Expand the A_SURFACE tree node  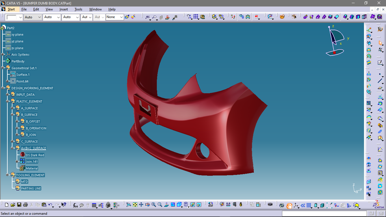coord(12,108)
